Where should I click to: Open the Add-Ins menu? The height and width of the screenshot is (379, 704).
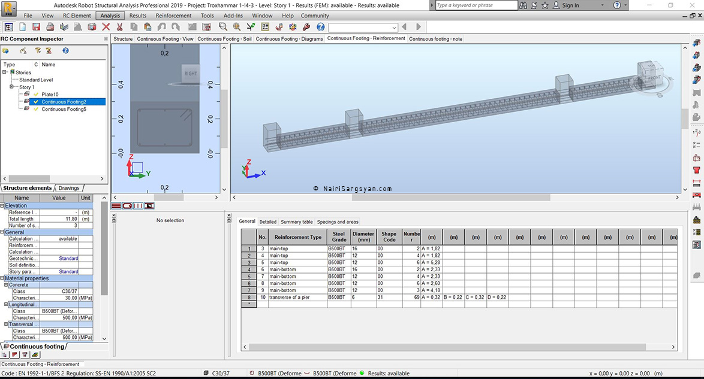[x=233, y=16]
